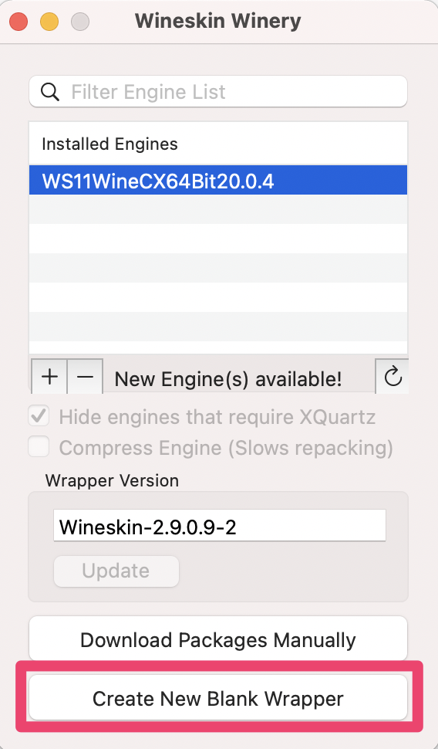Viewport: 438px width, 749px height.
Task: Click the empty row below the engine
Action: coord(218,209)
